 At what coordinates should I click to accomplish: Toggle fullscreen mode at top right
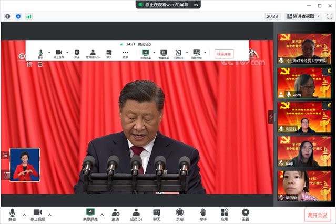click(x=329, y=16)
